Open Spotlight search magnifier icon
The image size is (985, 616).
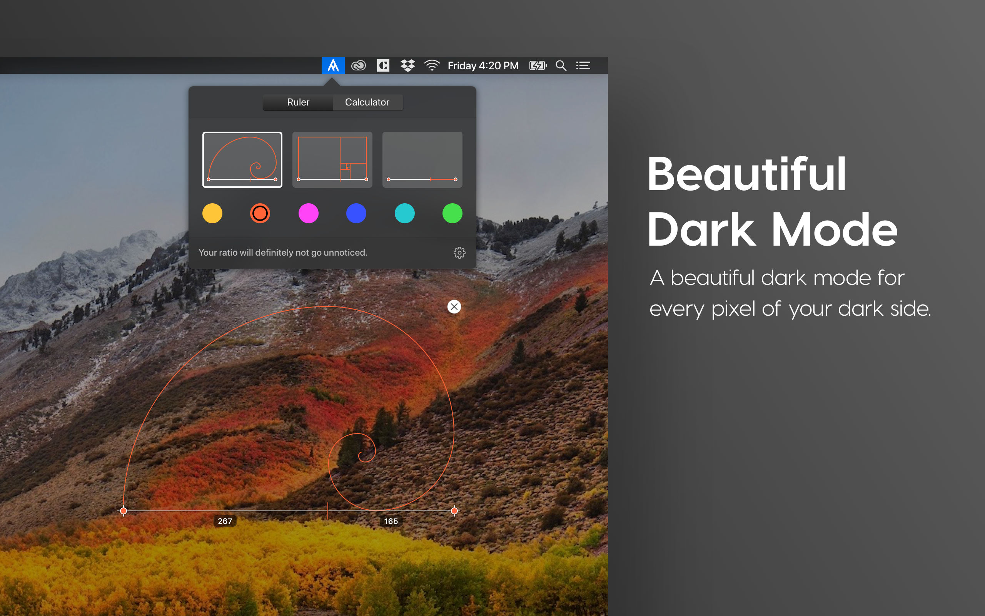click(561, 65)
